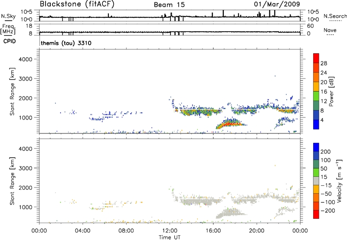The height and width of the screenshot is (240, 347).
Task: Select the 20:00 time tick label
Action: 257,231
